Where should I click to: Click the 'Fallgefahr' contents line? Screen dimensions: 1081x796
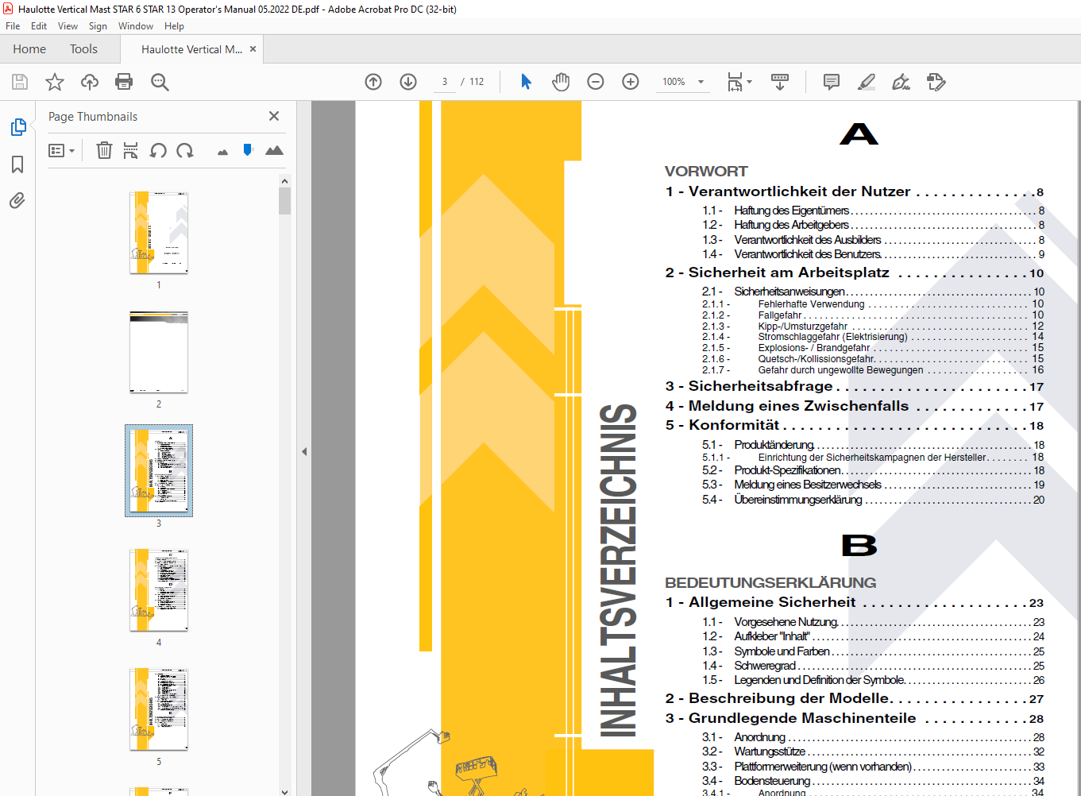click(873, 315)
